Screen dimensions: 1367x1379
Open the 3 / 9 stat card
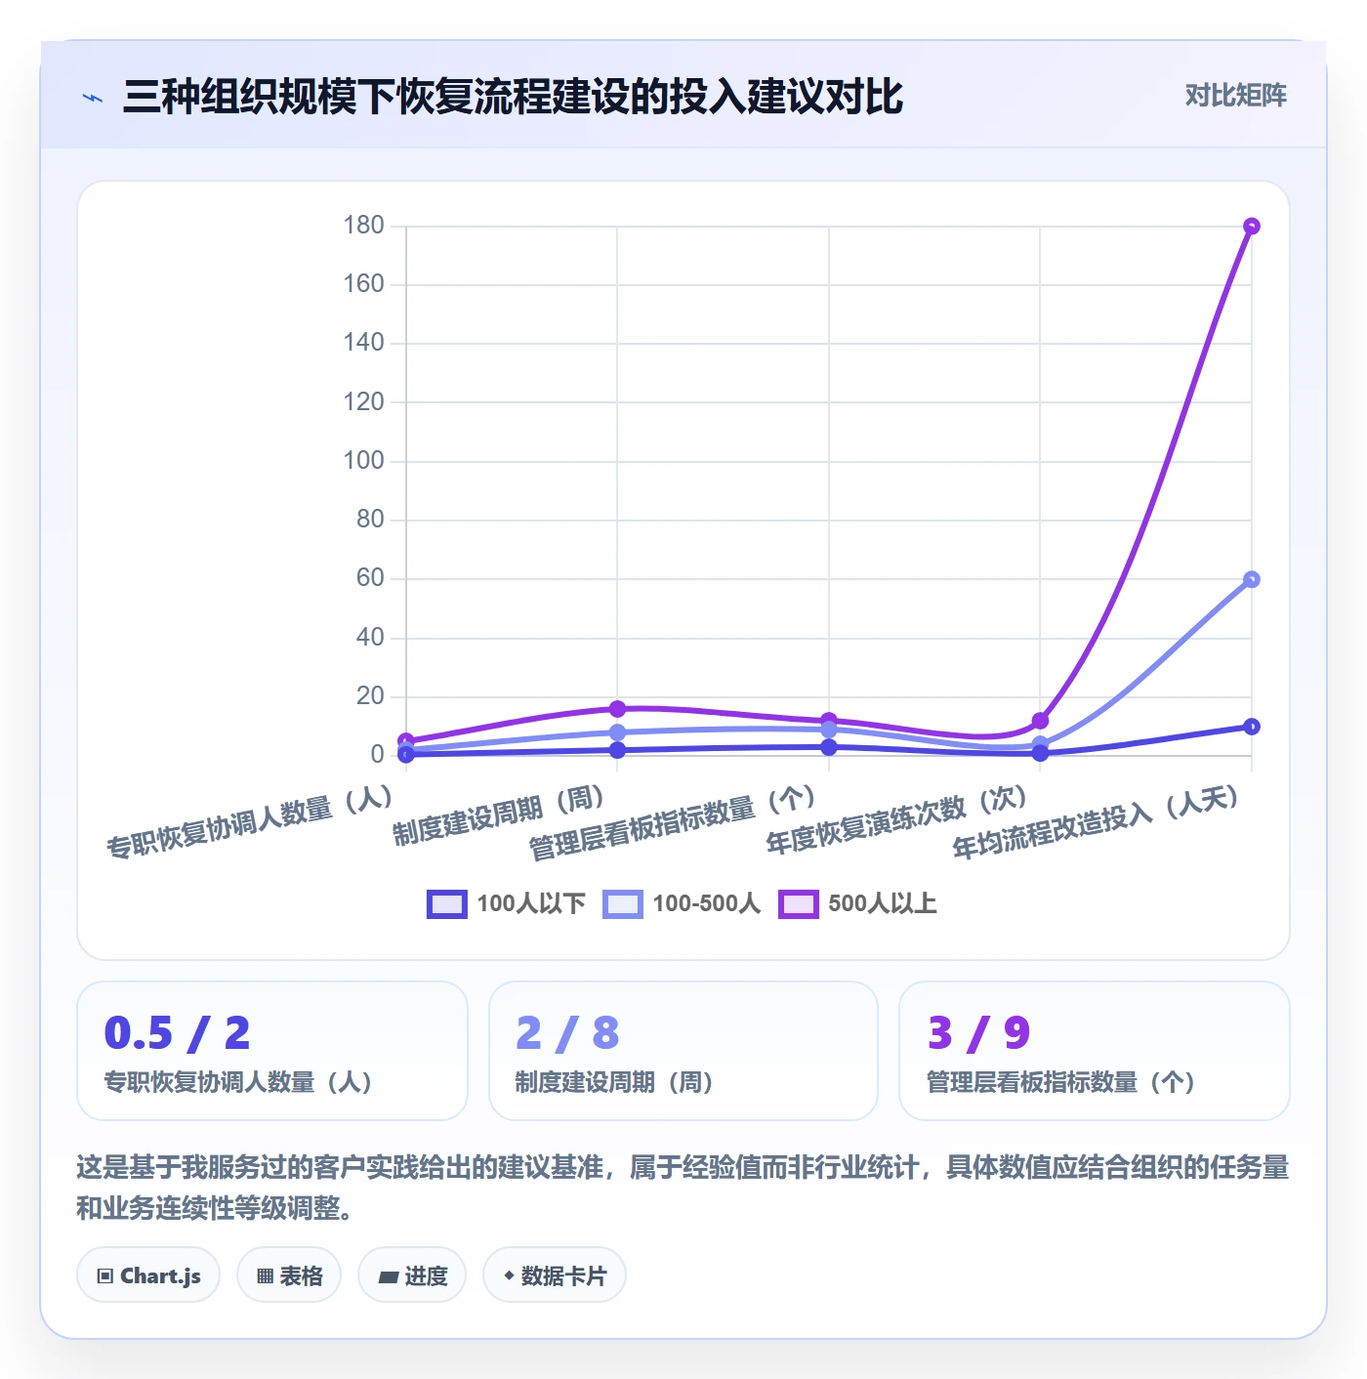tap(1095, 1051)
